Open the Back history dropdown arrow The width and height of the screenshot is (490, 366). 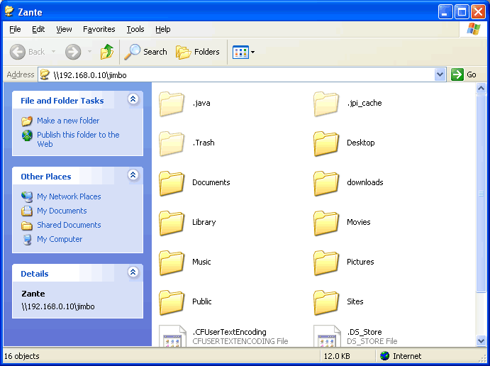click(53, 52)
